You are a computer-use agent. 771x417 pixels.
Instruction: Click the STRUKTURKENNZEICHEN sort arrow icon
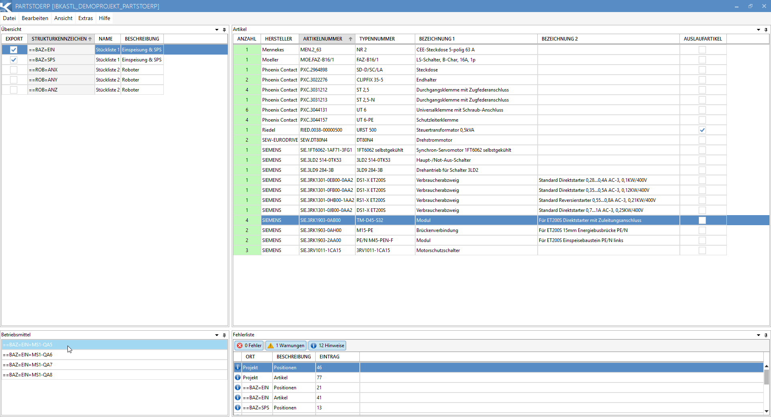(x=90, y=39)
